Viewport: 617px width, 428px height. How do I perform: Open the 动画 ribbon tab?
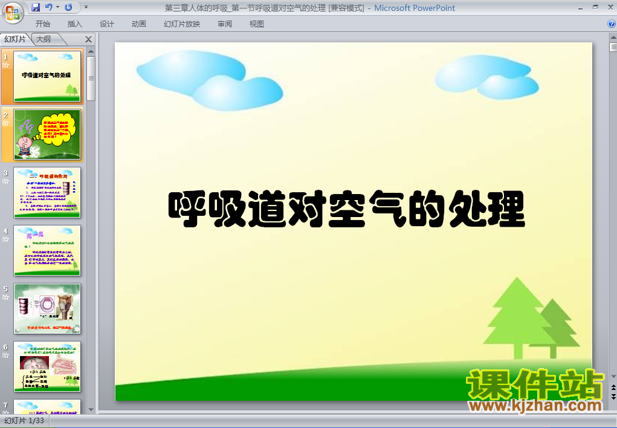coord(138,24)
